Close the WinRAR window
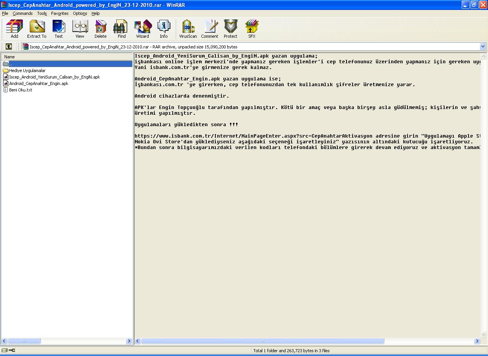 483,5
